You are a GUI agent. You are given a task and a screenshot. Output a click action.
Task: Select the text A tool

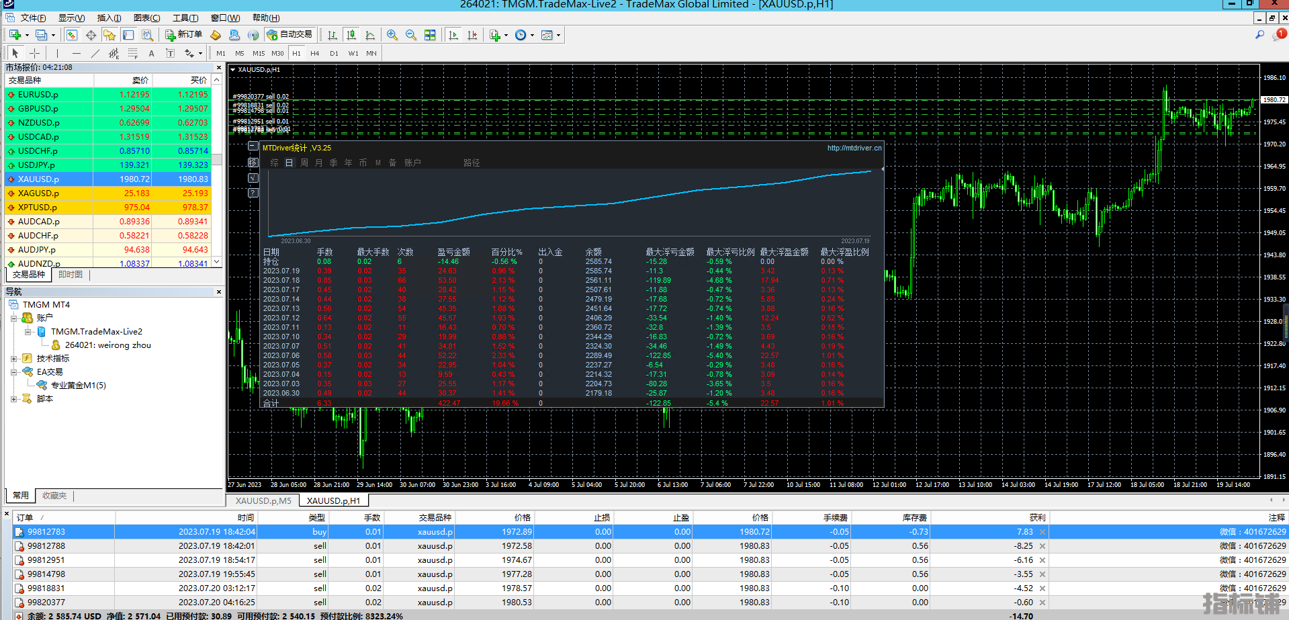coord(152,53)
